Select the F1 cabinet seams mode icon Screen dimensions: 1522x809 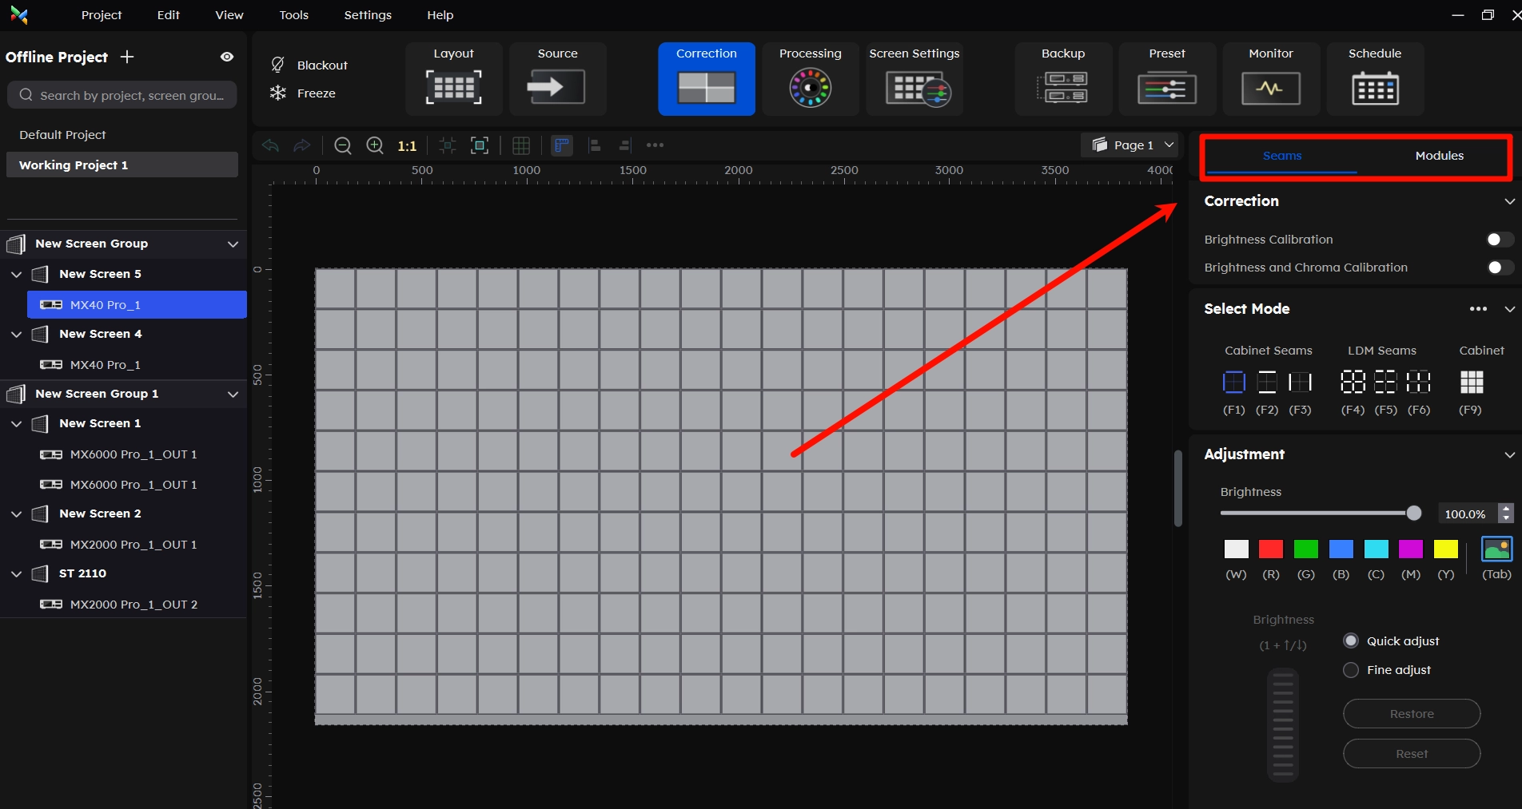pyautogui.click(x=1233, y=383)
